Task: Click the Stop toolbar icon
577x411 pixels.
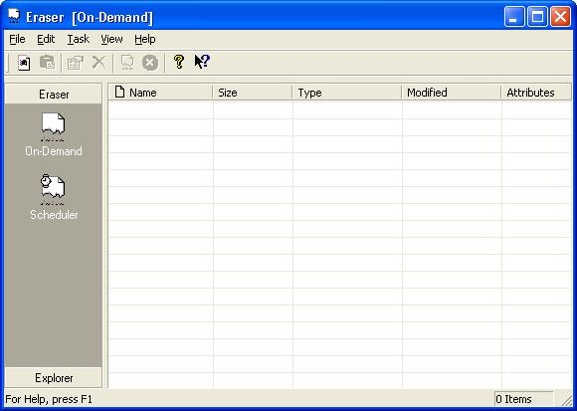Action: click(150, 63)
